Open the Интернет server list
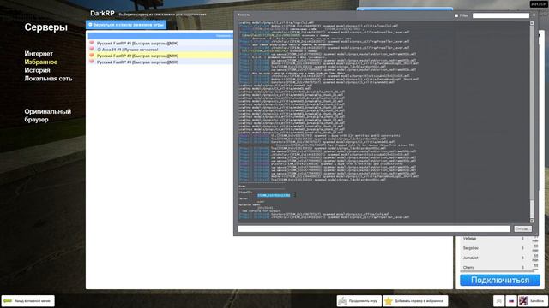 39,53
